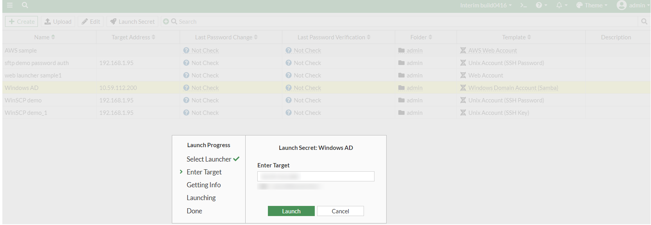Sort by Last Password Change column
The image size is (651, 225).
pos(226,37)
